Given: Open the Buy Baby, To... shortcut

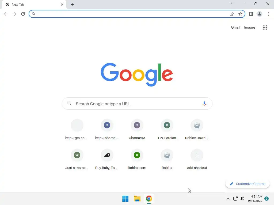Looking at the screenshot, I should (107, 159).
